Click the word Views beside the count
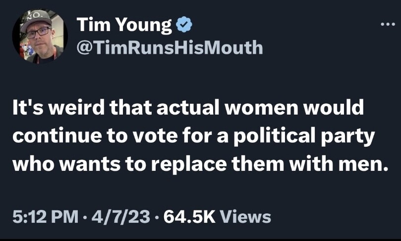The width and height of the screenshot is (401, 241). [245, 216]
